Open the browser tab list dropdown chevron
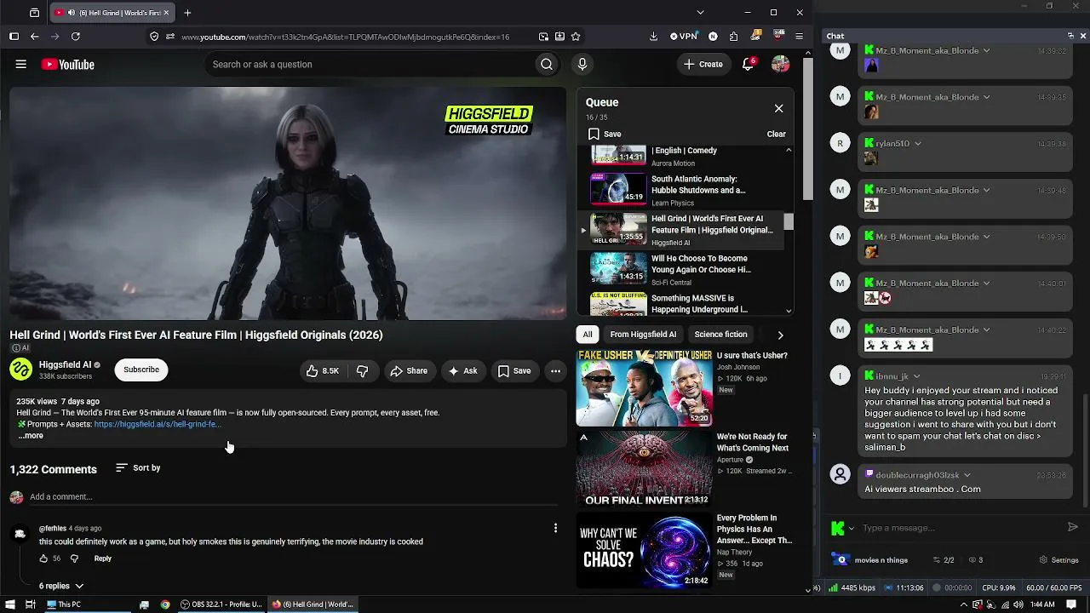The height and width of the screenshot is (613, 1090). click(700, 13)
